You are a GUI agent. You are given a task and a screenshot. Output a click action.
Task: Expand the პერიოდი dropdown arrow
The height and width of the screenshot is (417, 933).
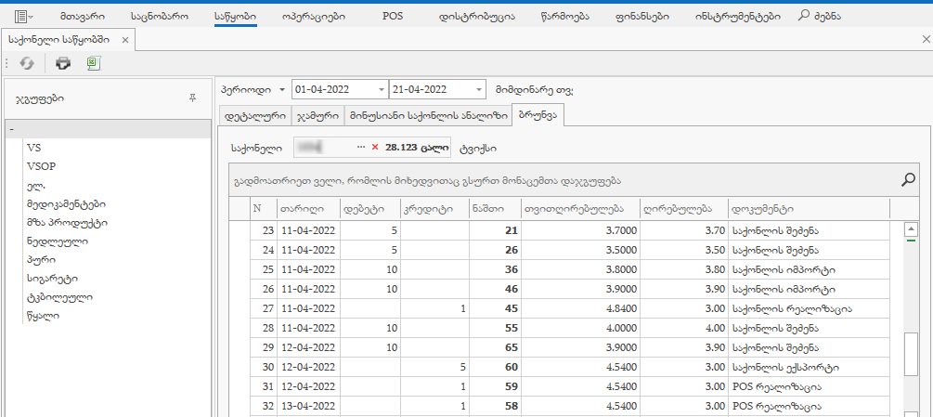click(281, 89)
